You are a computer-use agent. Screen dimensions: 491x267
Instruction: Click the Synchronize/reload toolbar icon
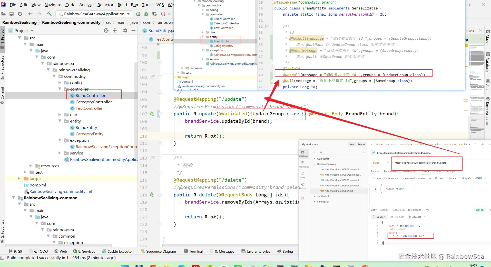pos(20,14)
